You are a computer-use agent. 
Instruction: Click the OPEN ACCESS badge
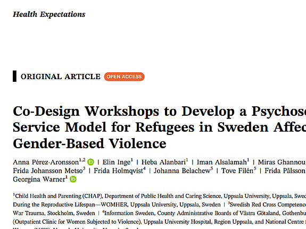125,77
